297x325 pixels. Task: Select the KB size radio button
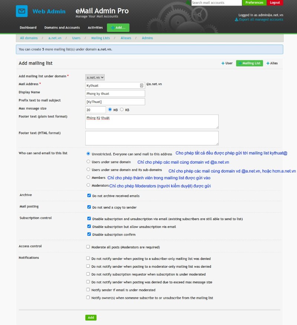click(122, 109)
